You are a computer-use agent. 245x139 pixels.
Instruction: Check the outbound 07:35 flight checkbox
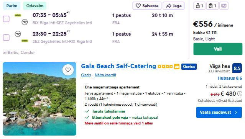6,19
